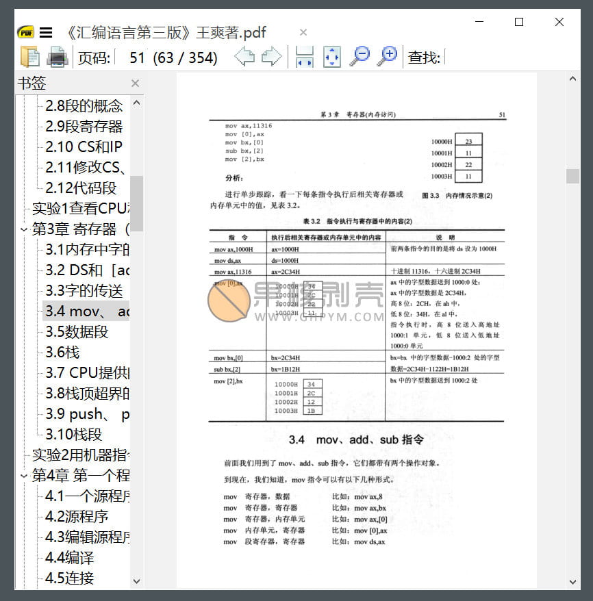
Task: Click document scroll down arrow
Action: pos(572,582)
